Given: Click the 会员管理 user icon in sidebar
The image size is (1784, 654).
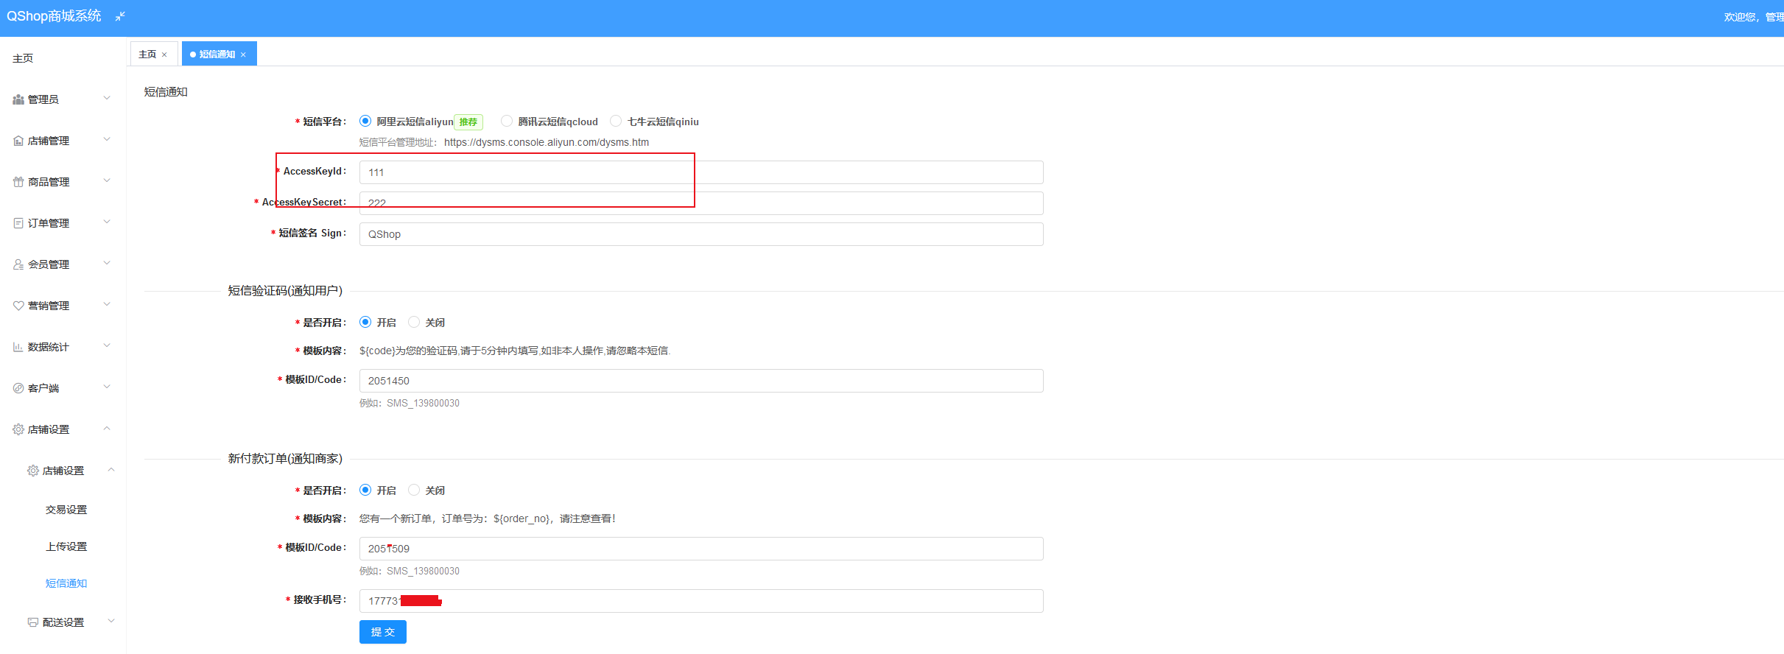Looking at the screenshot, I should pyautogui.click(x=18, y=264).
